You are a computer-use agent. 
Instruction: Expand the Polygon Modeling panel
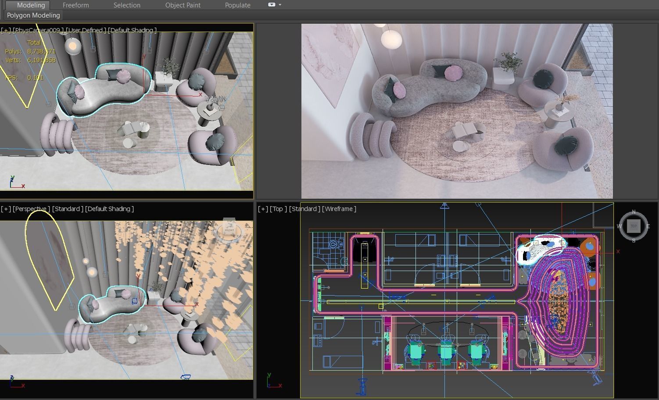pos(33,15)
